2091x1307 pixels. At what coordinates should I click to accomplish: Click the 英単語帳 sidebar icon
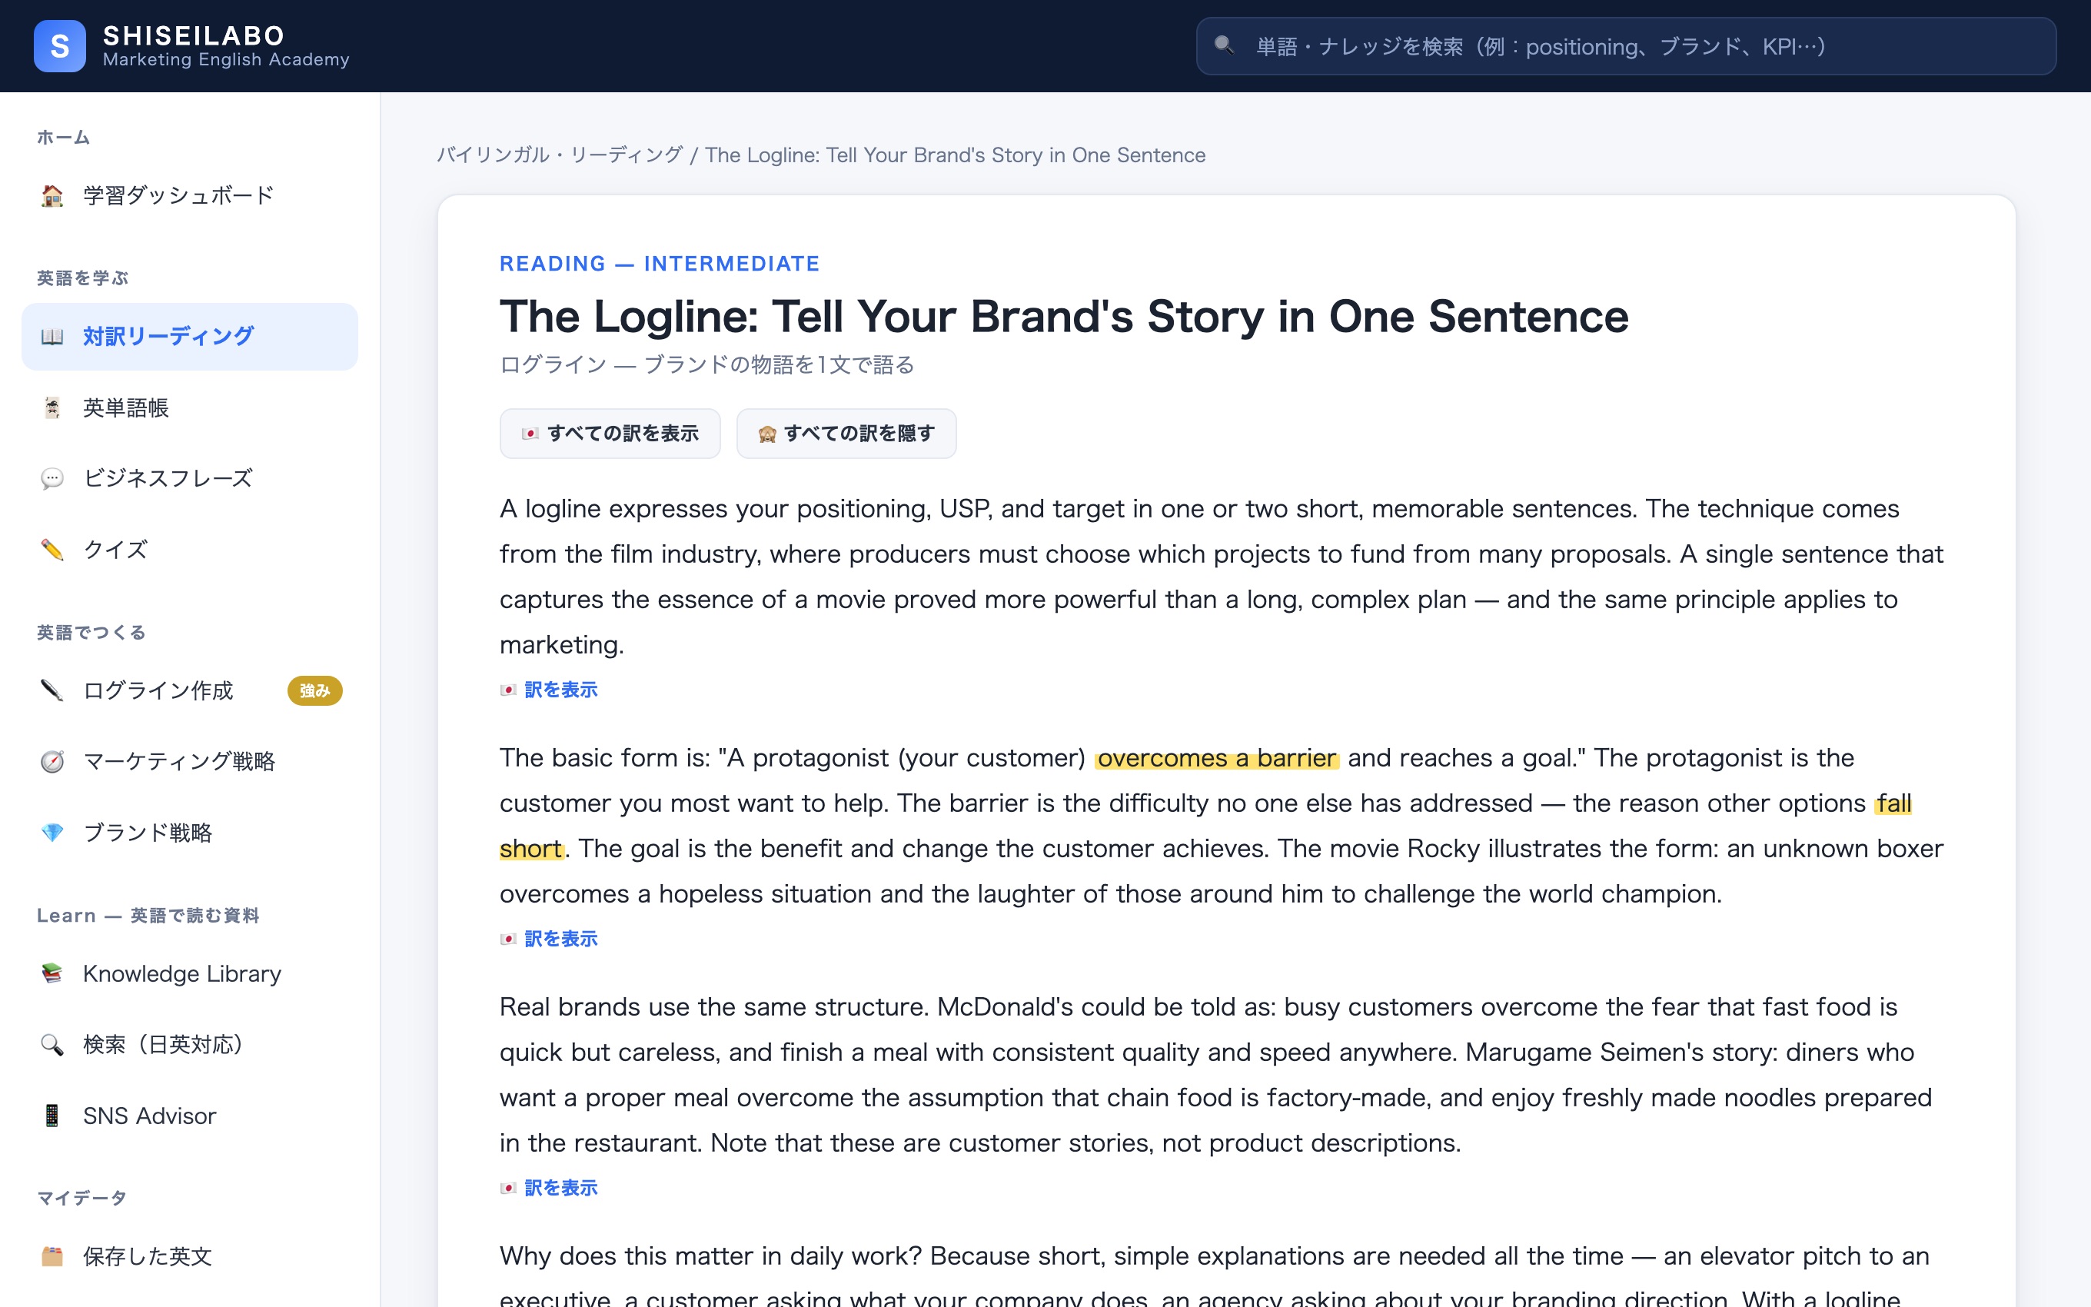(52, 407)
